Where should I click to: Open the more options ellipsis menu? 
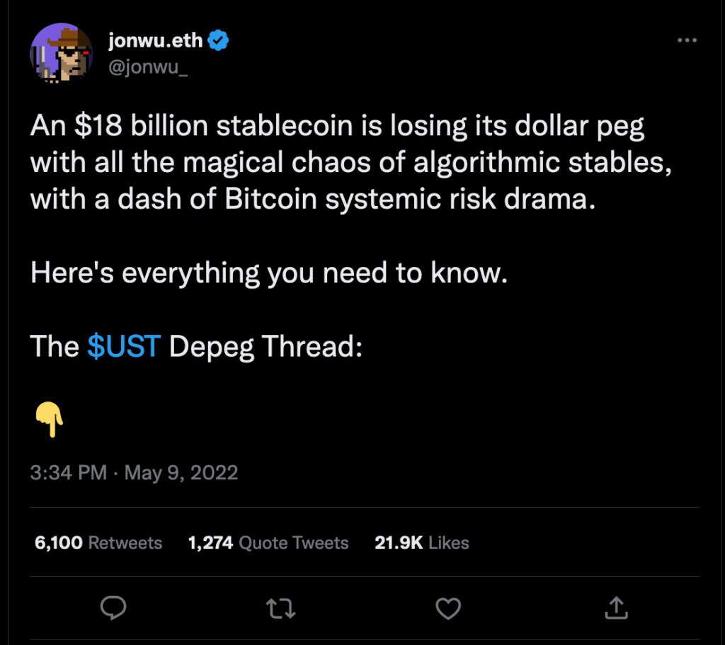[x=686, y=40]
